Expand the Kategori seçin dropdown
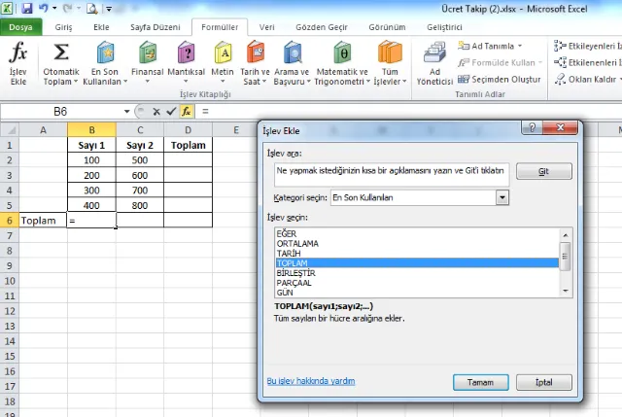 [x=502, y=197]
